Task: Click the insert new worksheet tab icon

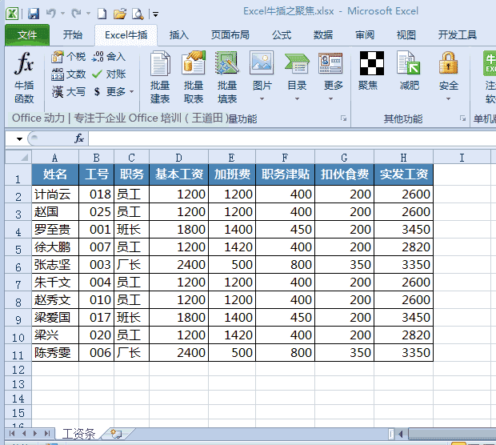Action: [x=117, y=434]
